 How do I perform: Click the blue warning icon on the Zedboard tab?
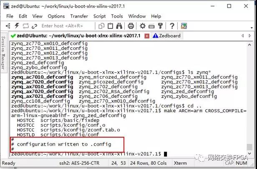[155, 36]
